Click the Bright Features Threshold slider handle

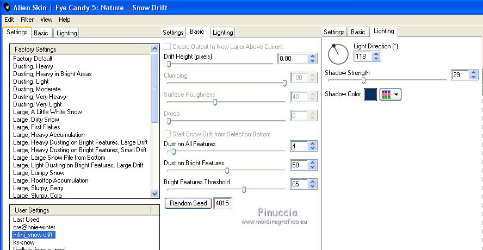coord(244,190)
